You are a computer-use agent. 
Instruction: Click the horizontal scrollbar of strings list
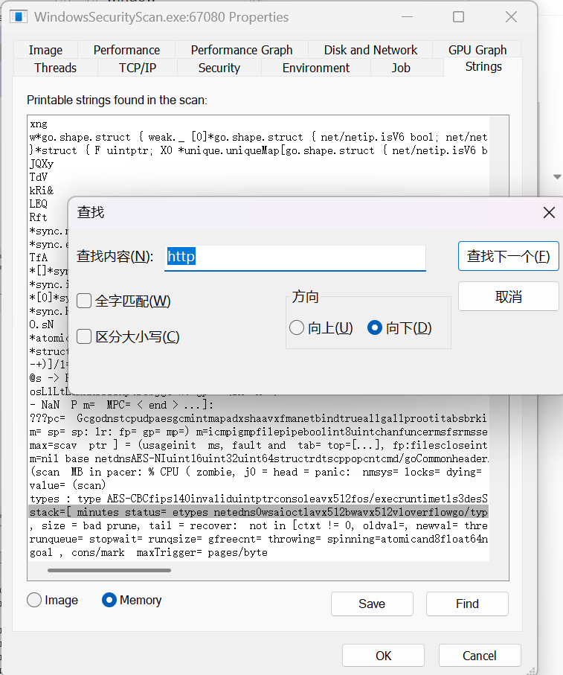109,570
